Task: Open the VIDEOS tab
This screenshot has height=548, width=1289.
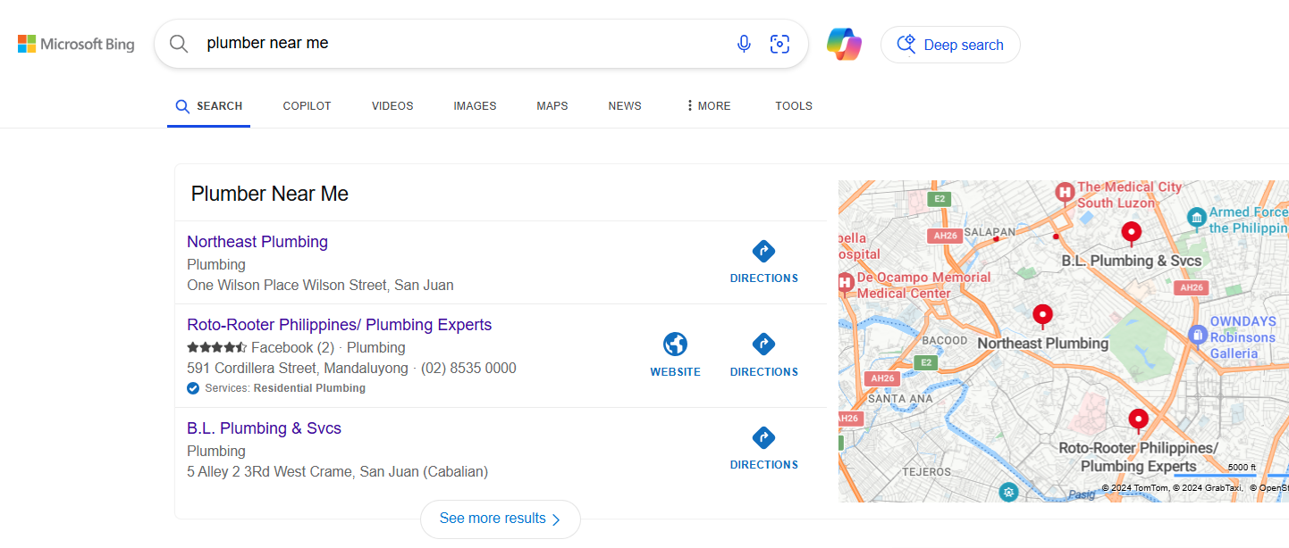Action: tap(392, 106)
